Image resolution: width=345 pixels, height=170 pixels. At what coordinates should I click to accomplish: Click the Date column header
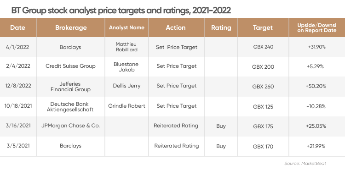17,27
